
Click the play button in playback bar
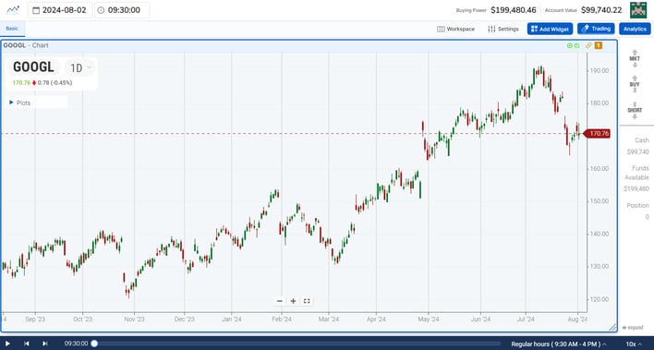(7, 344)
